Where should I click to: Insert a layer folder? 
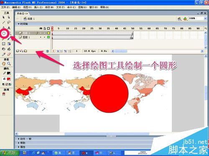[25, 51]
